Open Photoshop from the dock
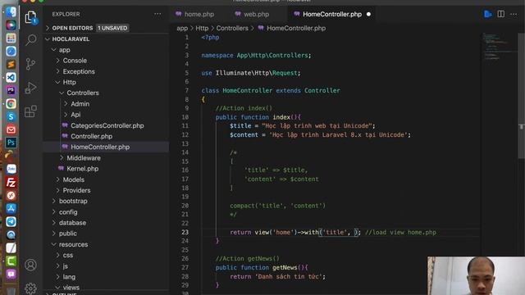This screenshot has width=525, height=295. pyautogui.click(x=11, y=143)
